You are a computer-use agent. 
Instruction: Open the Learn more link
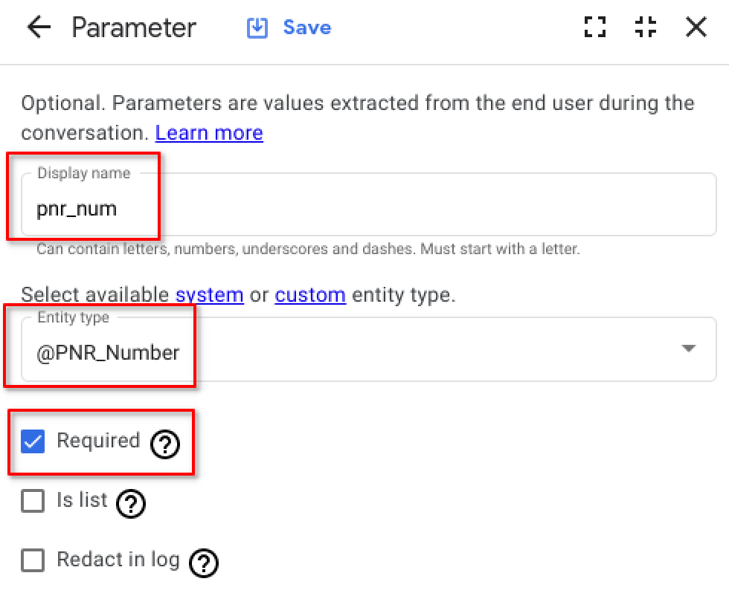point(209,133)
